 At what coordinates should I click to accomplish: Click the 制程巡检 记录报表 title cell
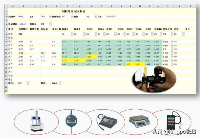click(x=74, y=11)
